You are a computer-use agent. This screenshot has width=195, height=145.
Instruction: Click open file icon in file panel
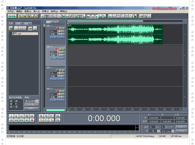tap(11, 28)
